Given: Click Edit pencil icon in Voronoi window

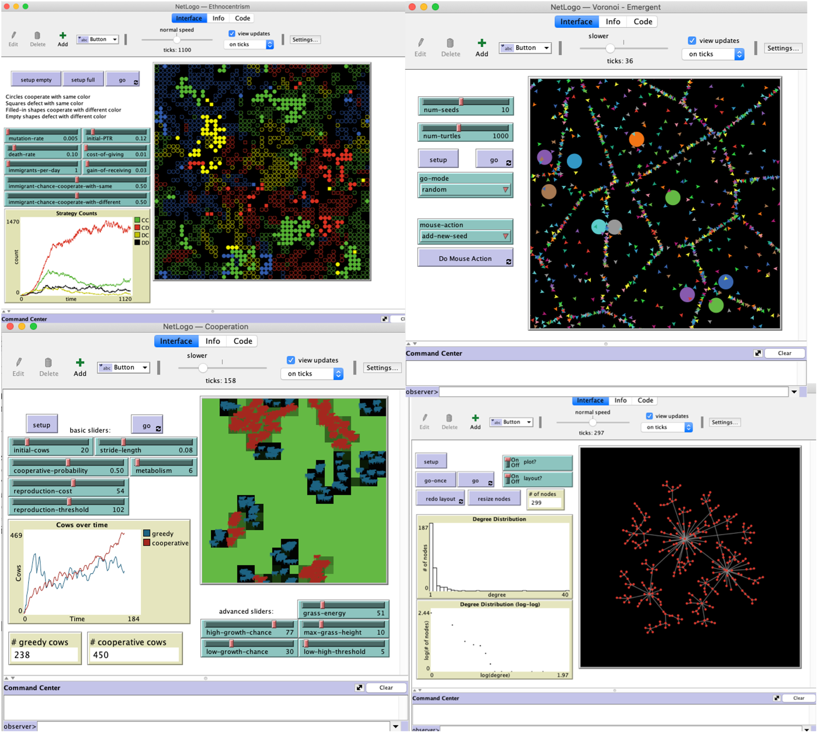Looking at the screenshot, I should pos(421,43).
